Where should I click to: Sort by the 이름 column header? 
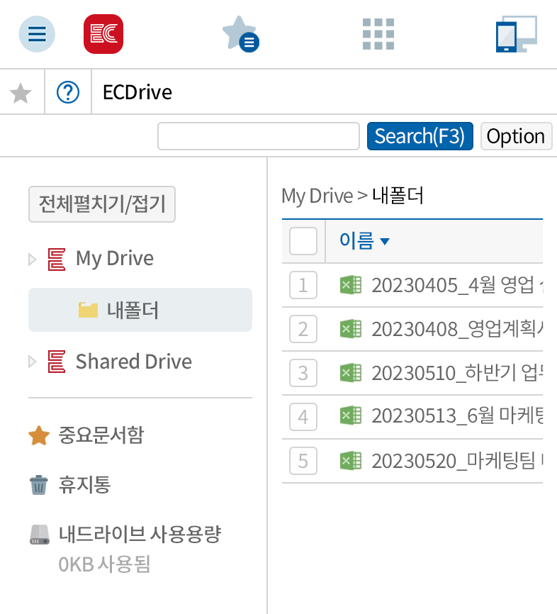pos(356,240)
